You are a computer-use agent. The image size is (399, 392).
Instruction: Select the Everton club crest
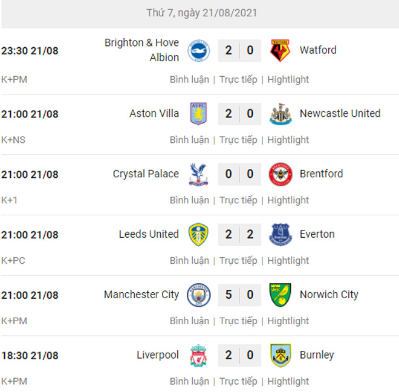281,235
